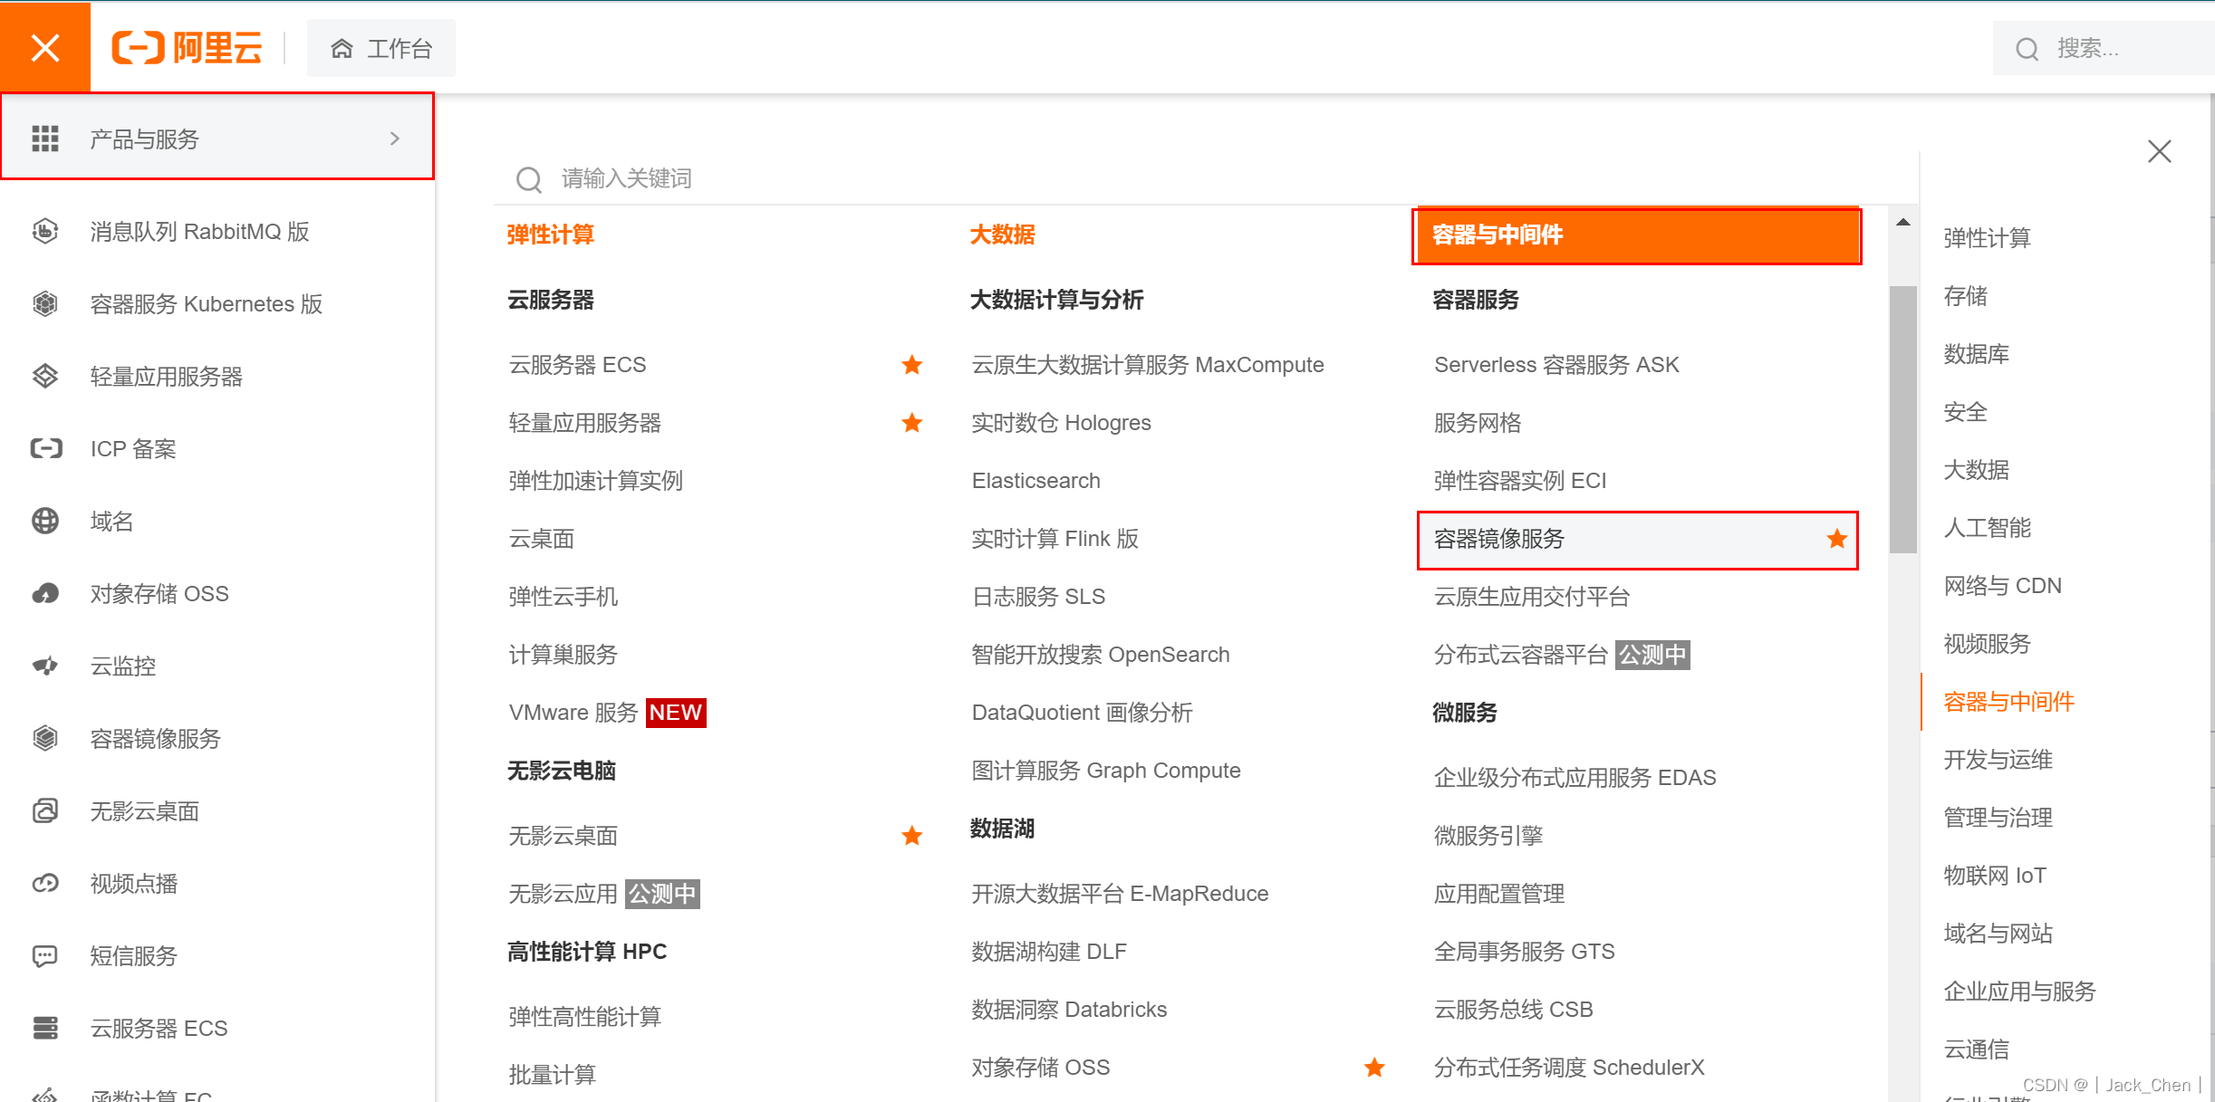Open Serverless 容器服务 ASK link
Image resolution: width=2215 pixels, height=1102 pixels.
(1555, 365)
